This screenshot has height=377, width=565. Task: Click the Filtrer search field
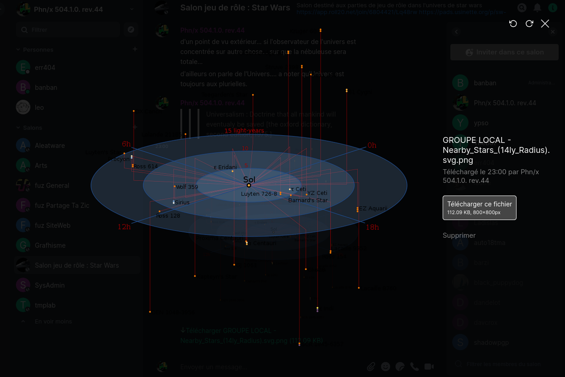coord(68,29)
